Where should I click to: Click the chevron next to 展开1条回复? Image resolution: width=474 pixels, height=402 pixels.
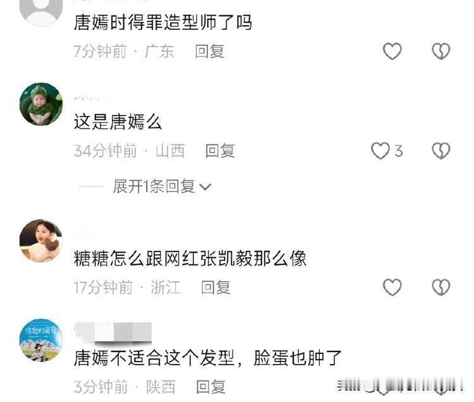click(205, 187)
